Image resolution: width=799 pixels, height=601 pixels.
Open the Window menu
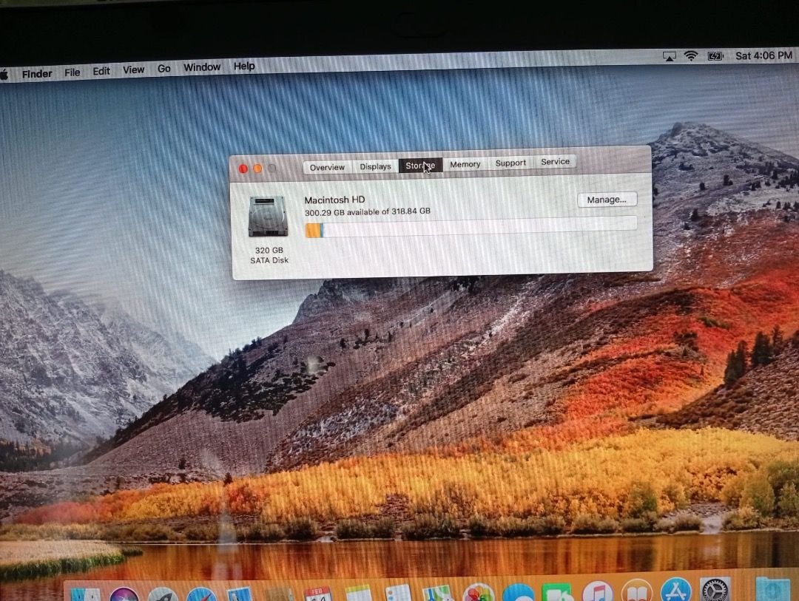click(x=202, y=67)
